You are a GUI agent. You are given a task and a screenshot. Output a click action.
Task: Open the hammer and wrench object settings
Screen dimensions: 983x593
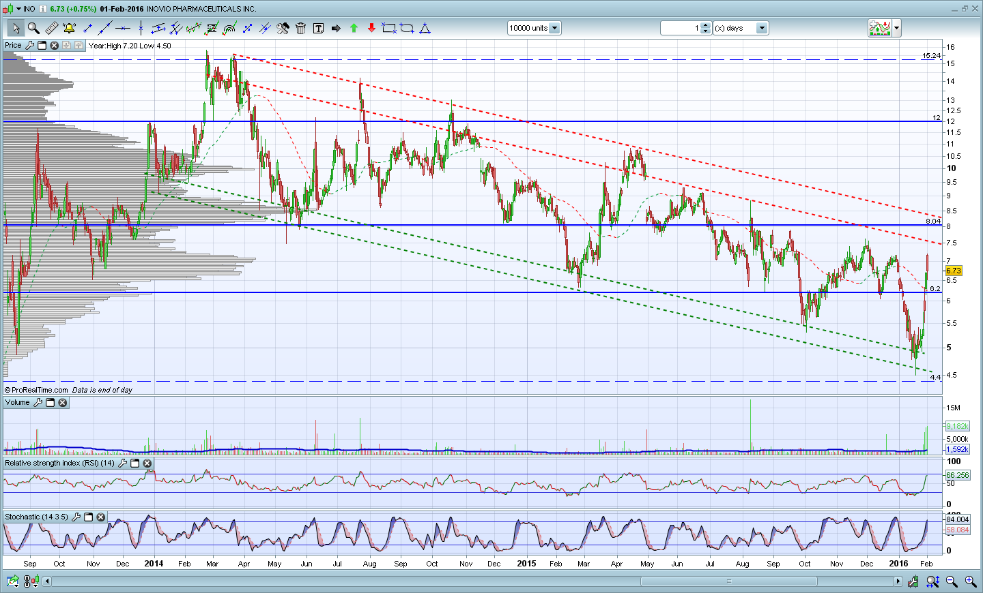283,28
